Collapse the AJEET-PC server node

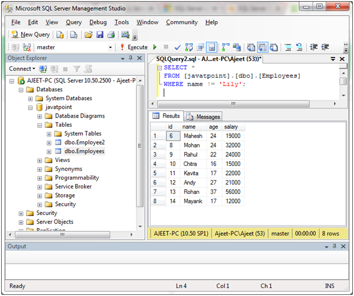click(12, 81)
